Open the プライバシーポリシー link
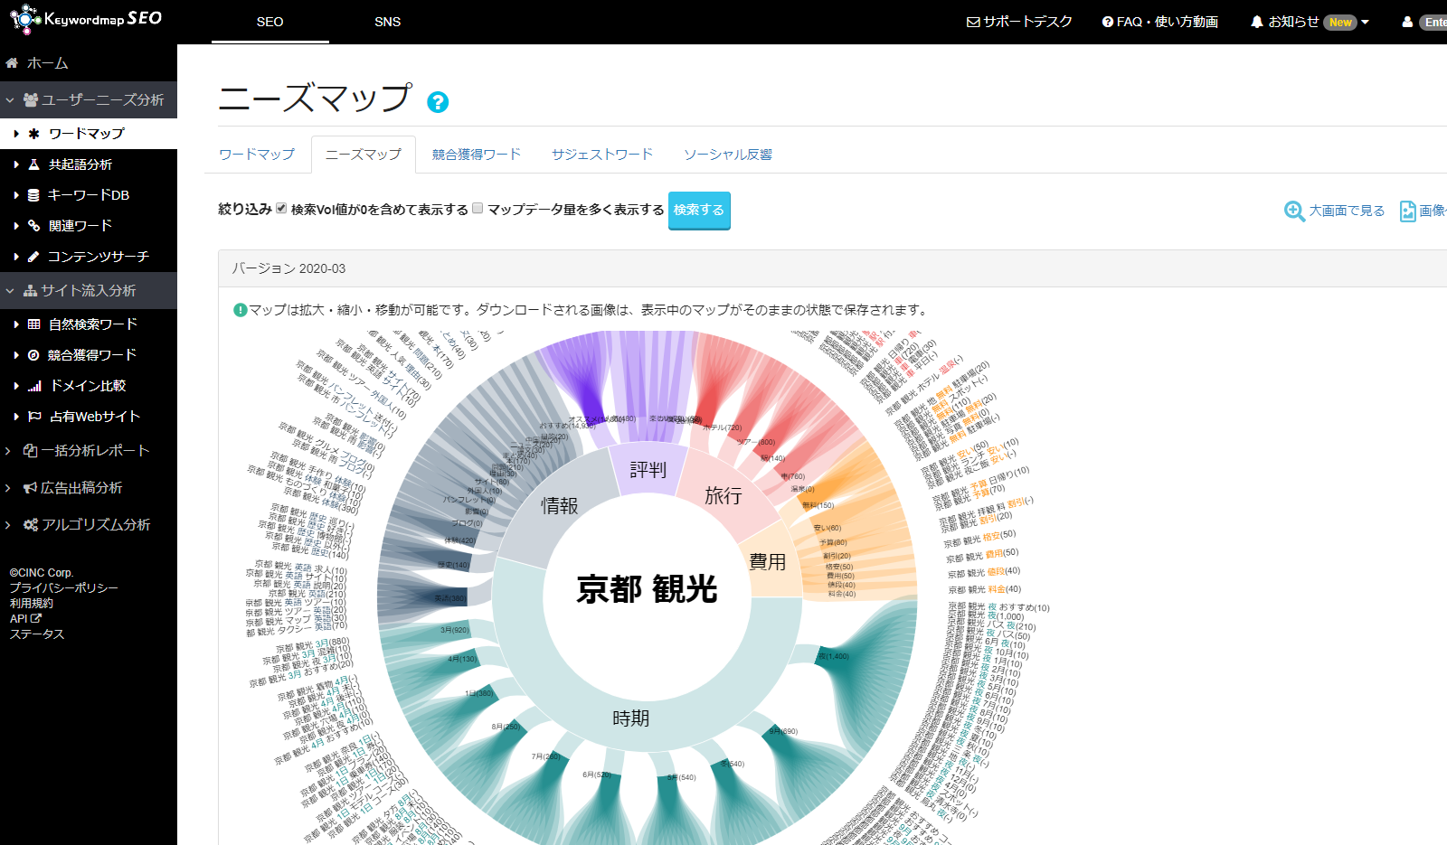Viewport: 1447px width, 845px height. click(x=63, y=587)
